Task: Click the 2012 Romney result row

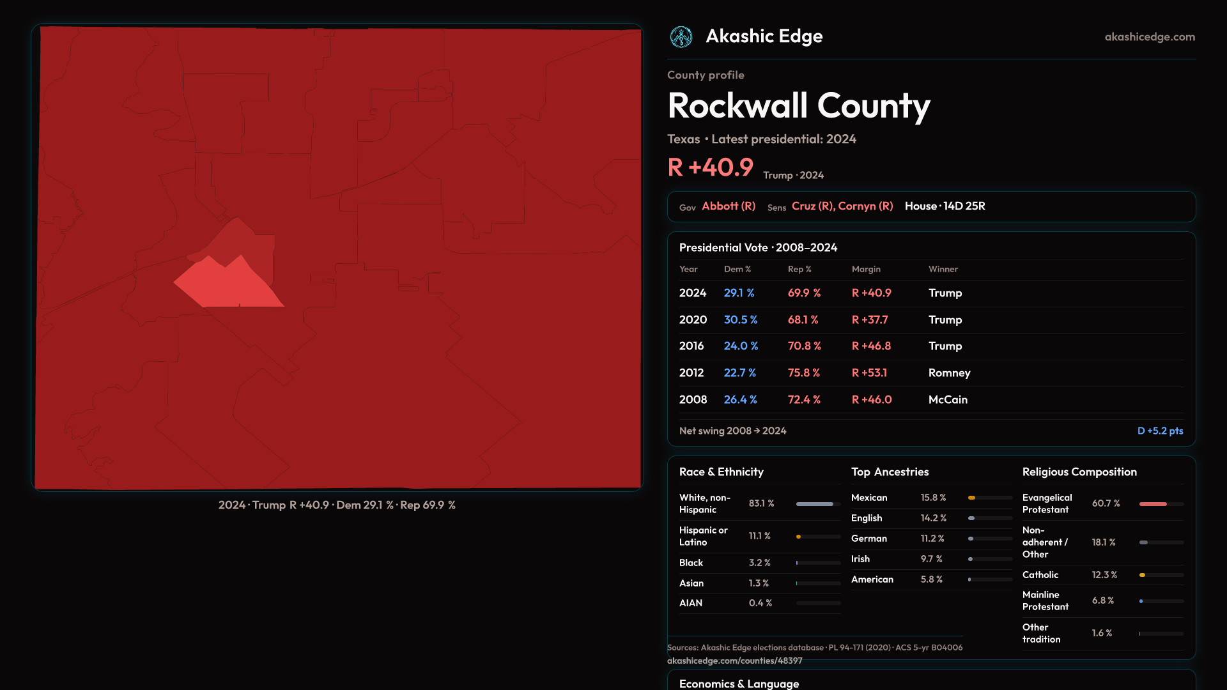Action: [x=931, y=373]
